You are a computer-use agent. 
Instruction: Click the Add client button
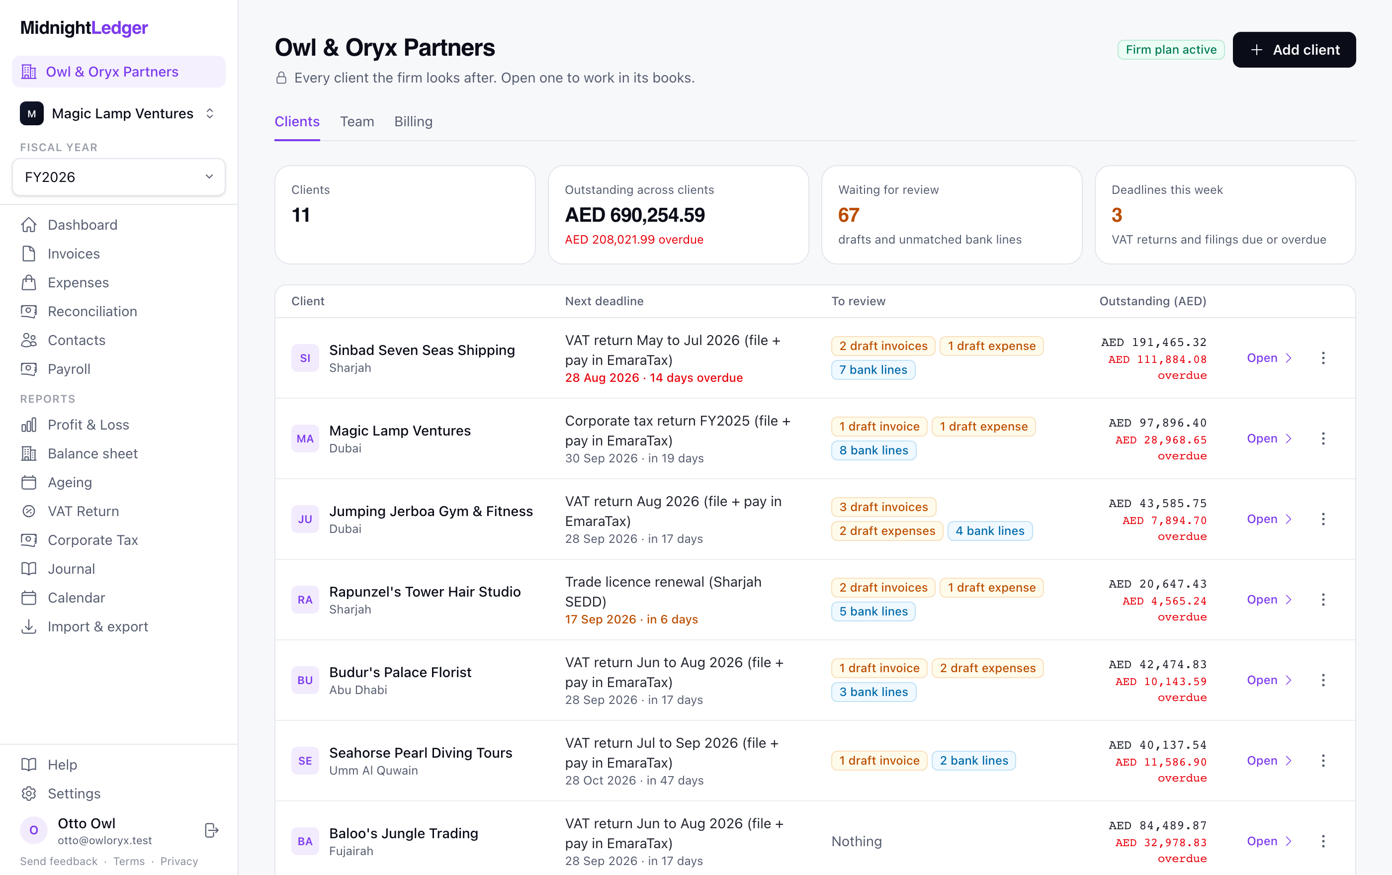click(x=1294, y=50)
